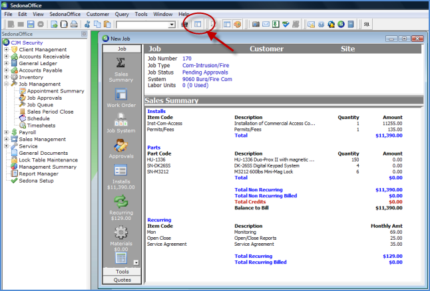Click the color palette toolbar icon

[238, 25]
